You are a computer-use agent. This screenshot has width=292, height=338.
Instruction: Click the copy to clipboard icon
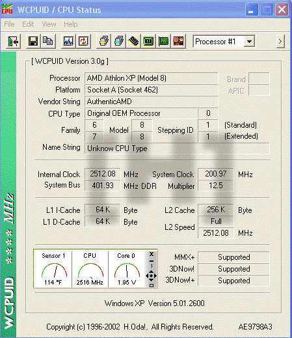click(x=48, y=41)
